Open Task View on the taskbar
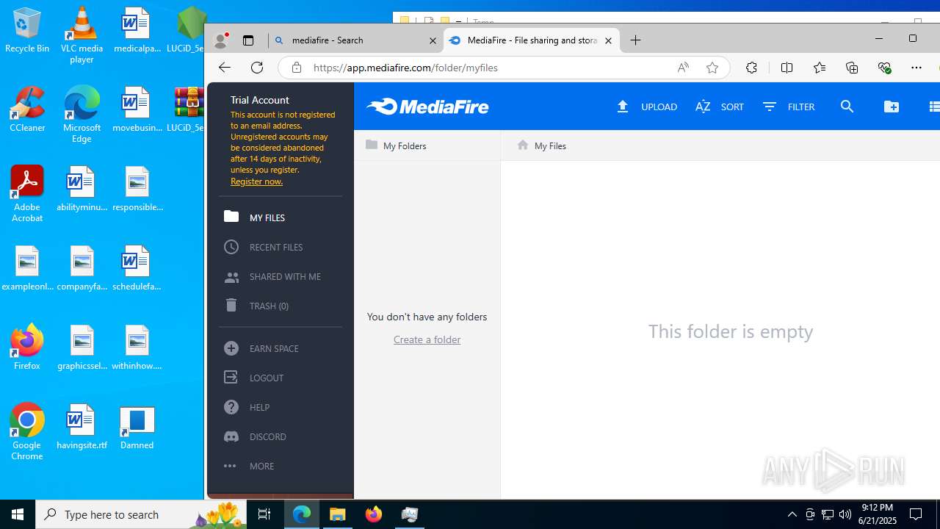This screenshot has width=940, height=529. [264, 514]
